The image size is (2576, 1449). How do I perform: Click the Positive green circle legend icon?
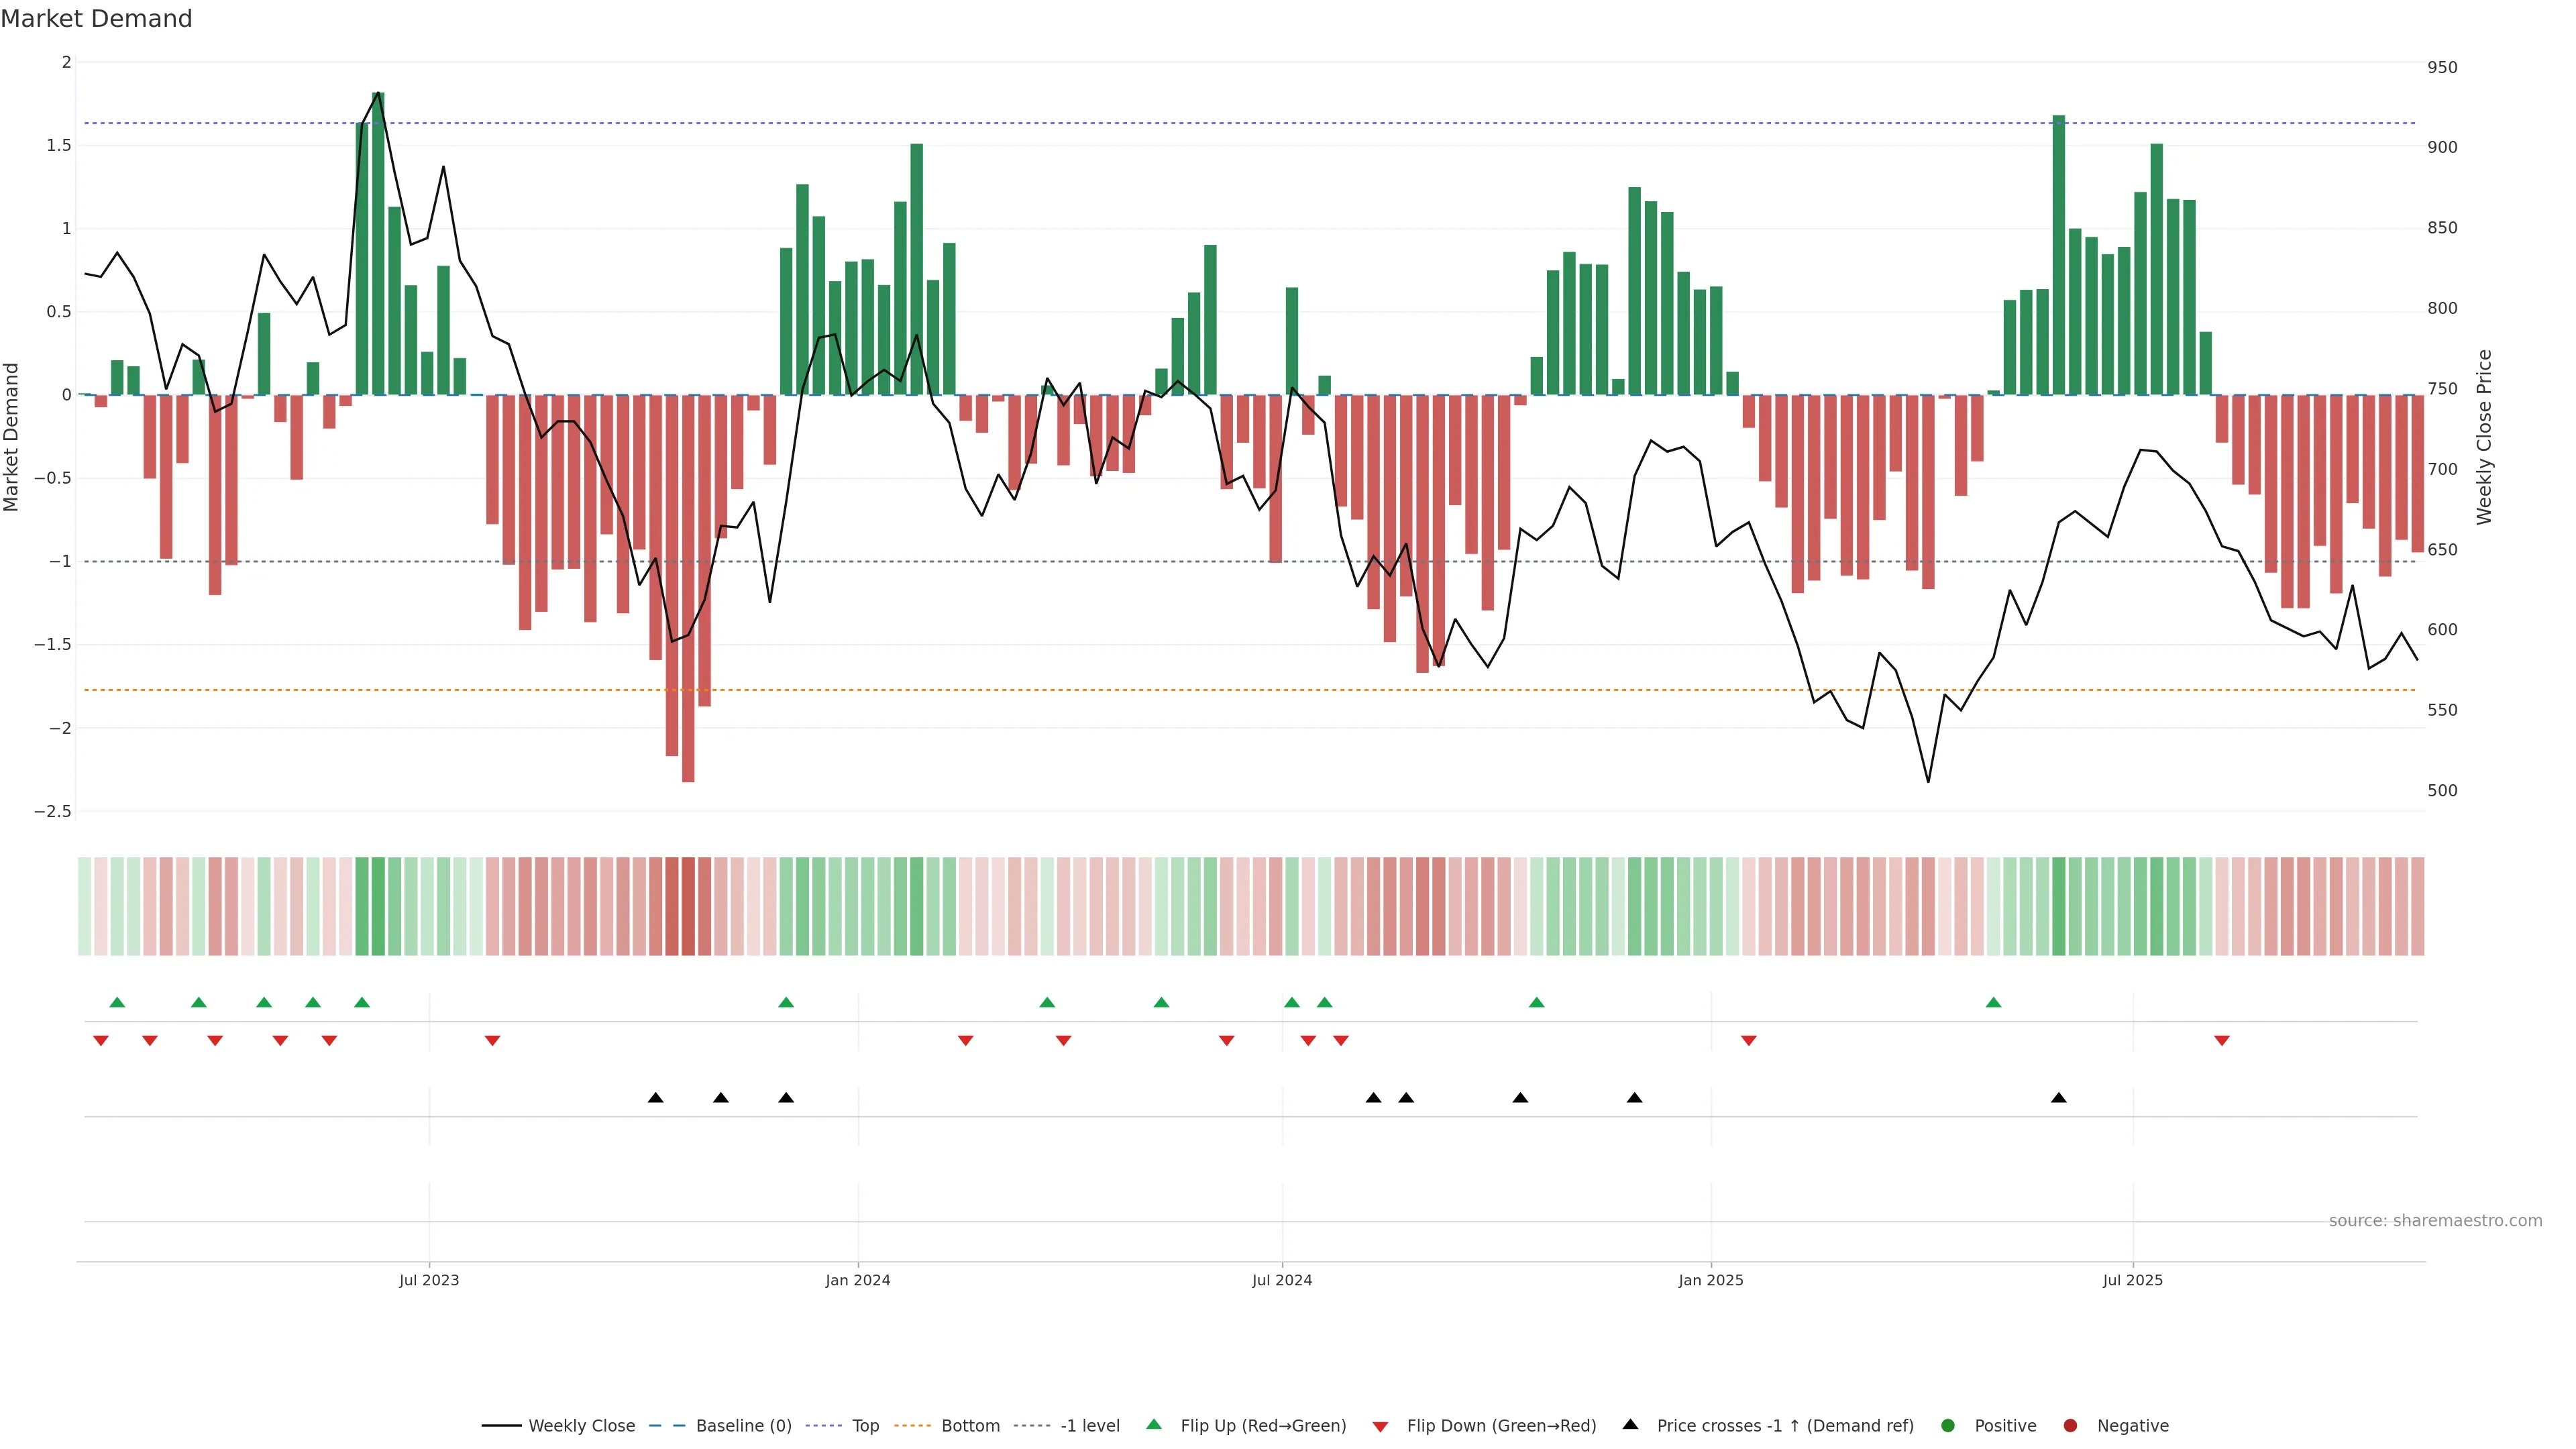tap(1947, 1426)
